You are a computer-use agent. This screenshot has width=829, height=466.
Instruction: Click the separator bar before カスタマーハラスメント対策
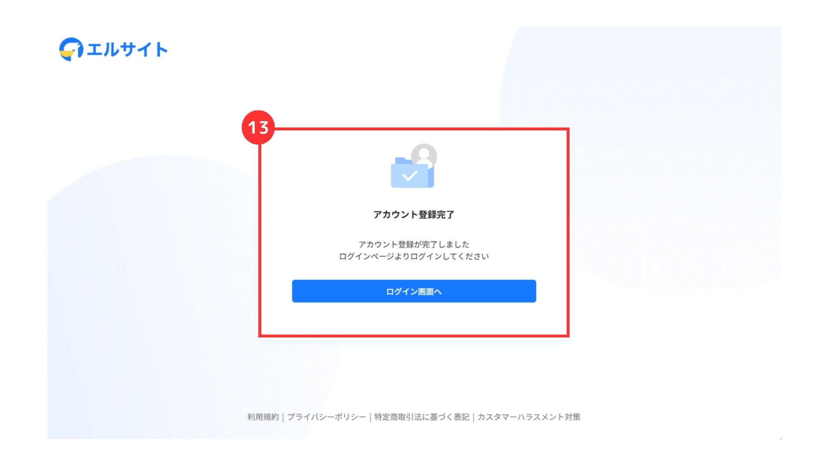473,417
